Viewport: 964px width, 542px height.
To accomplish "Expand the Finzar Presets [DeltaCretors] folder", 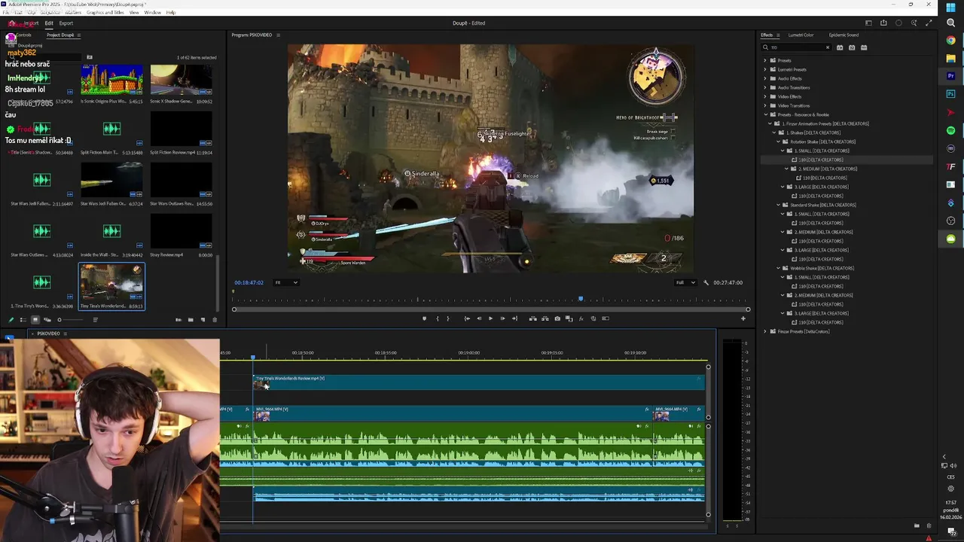I will 765,331.
